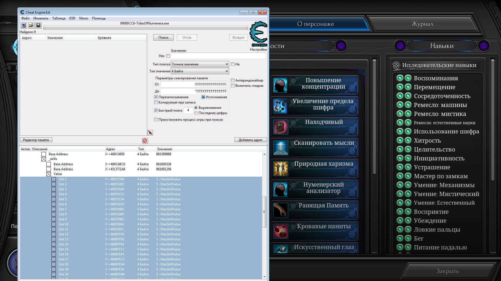
Task: Click the Добавить адрес button
Action: [x=250, y=140]
